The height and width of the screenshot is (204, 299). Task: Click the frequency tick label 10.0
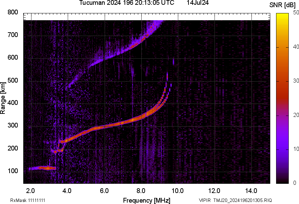pos(178,191)
